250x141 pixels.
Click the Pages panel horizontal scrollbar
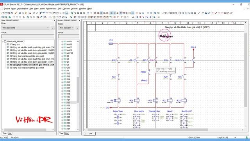pos(25,130)
